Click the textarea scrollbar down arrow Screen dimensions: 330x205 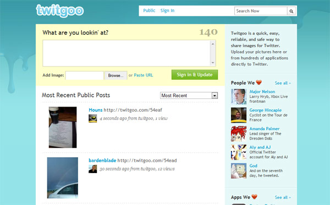pyautogui.click(x=213, y=63)
